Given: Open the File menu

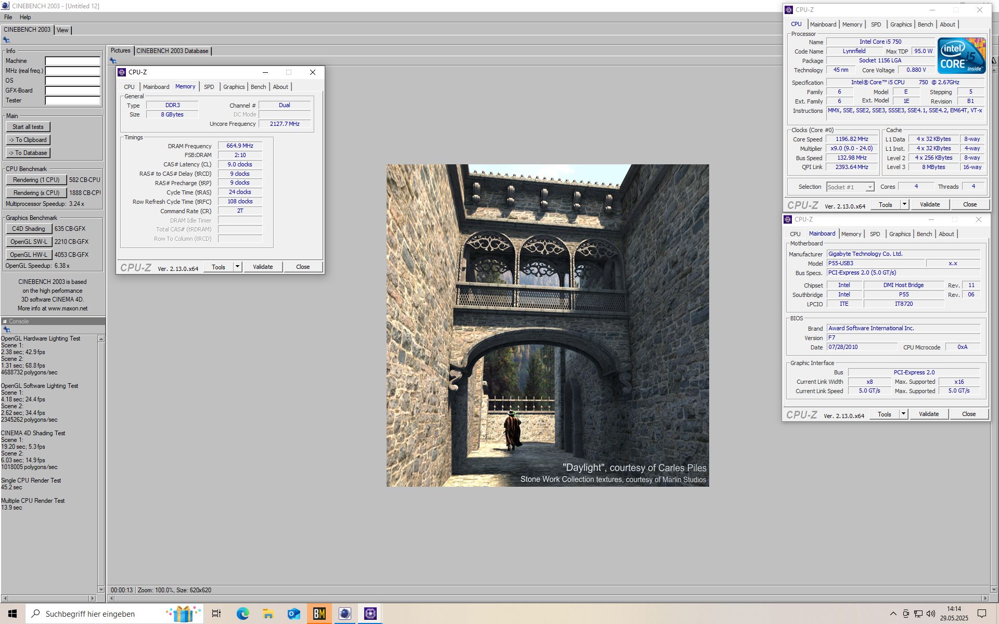Looking at the screenshot, I should coord(8,17).
